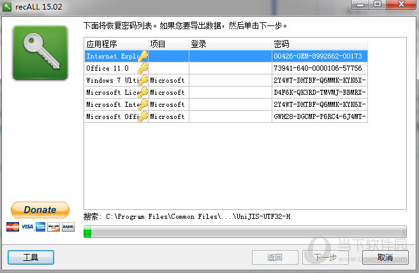Click key GWH28-DGCMP-P6RC4-6J4MT

coord(320,116)
